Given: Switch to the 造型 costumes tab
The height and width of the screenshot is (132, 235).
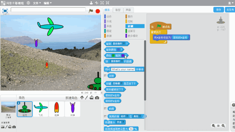Looking at the screenshot, I should point(118,10).
